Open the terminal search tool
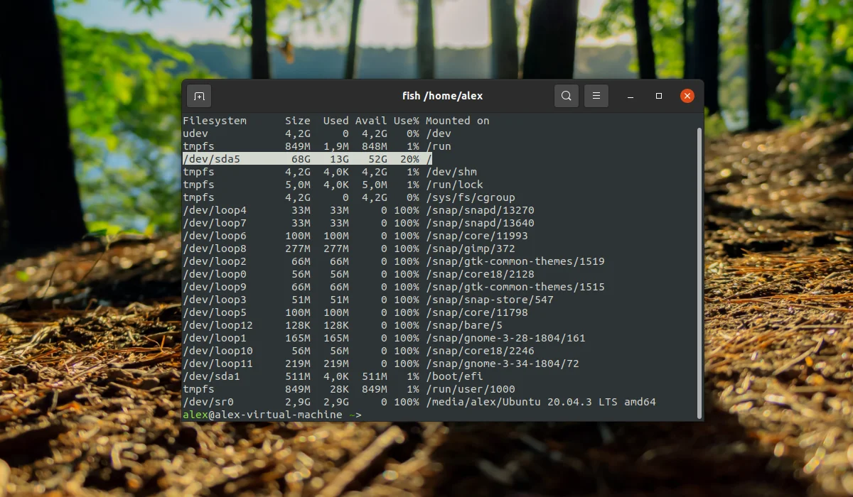The height and width of the screenshot is (497, 853). 566,96
